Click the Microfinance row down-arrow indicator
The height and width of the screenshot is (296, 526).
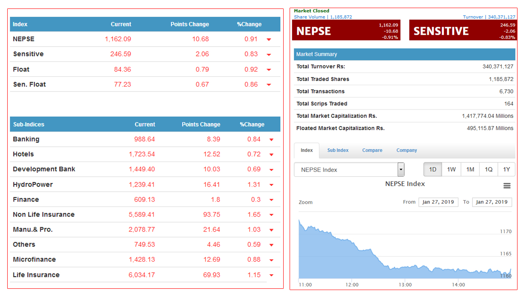(271, 260)
